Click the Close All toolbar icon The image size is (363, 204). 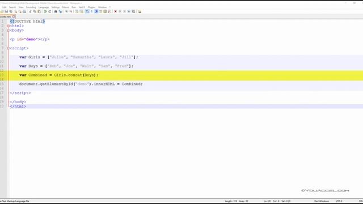20,11
